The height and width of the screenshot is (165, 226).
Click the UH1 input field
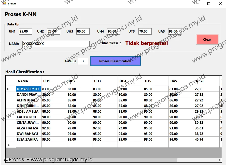point(25,31)
